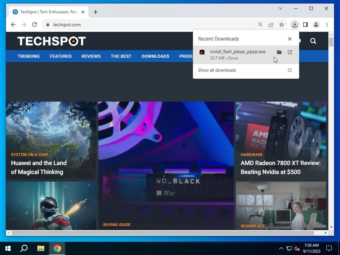Click the vertical scrollbar thumb
This screenshot has height=255, width=340.
(331, 42)
